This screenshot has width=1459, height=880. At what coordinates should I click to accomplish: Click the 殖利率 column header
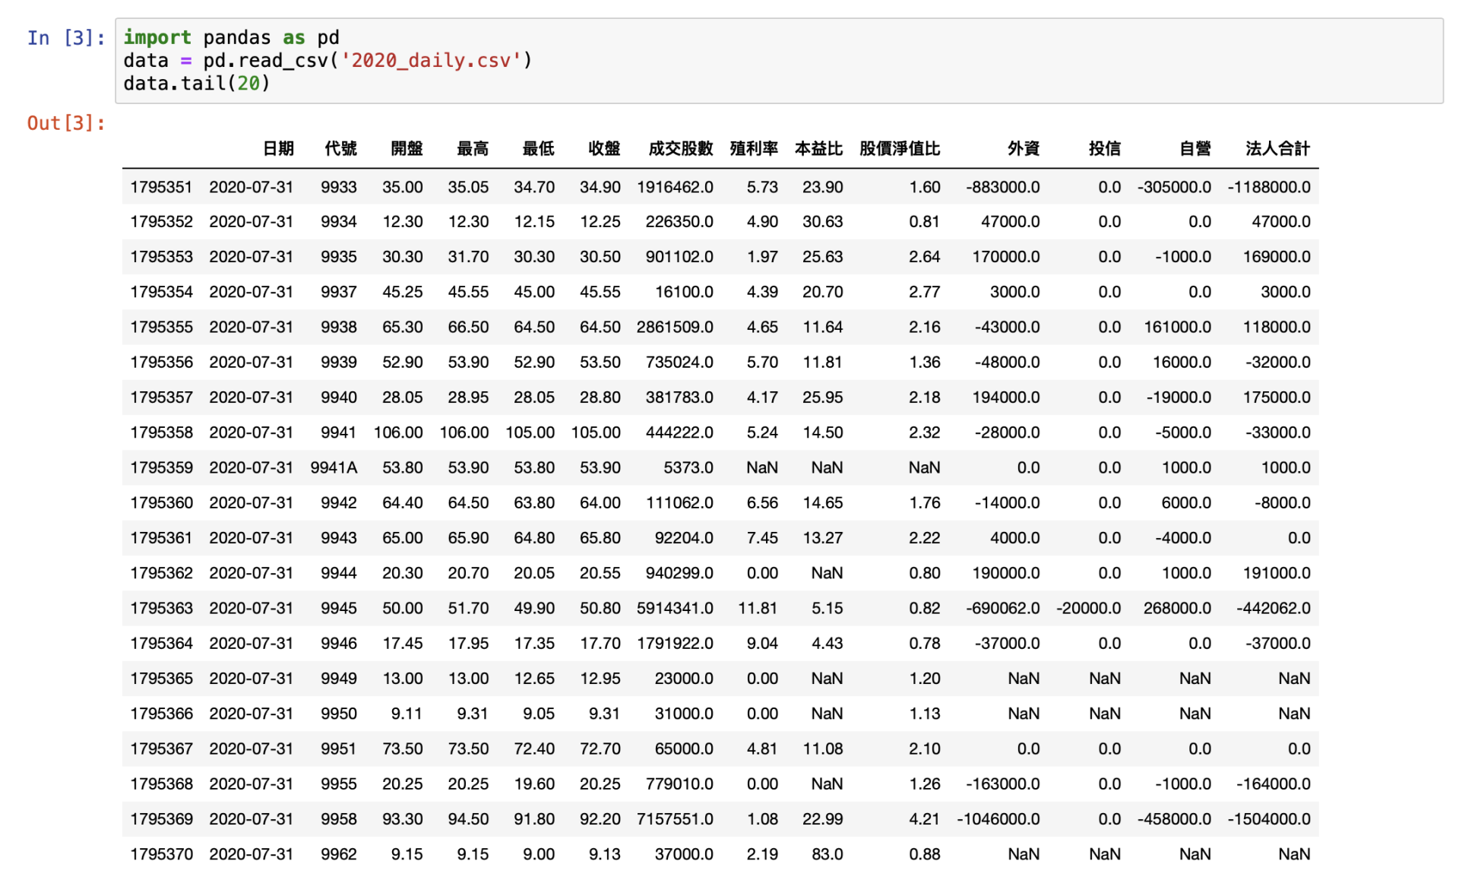click(754, 148)
